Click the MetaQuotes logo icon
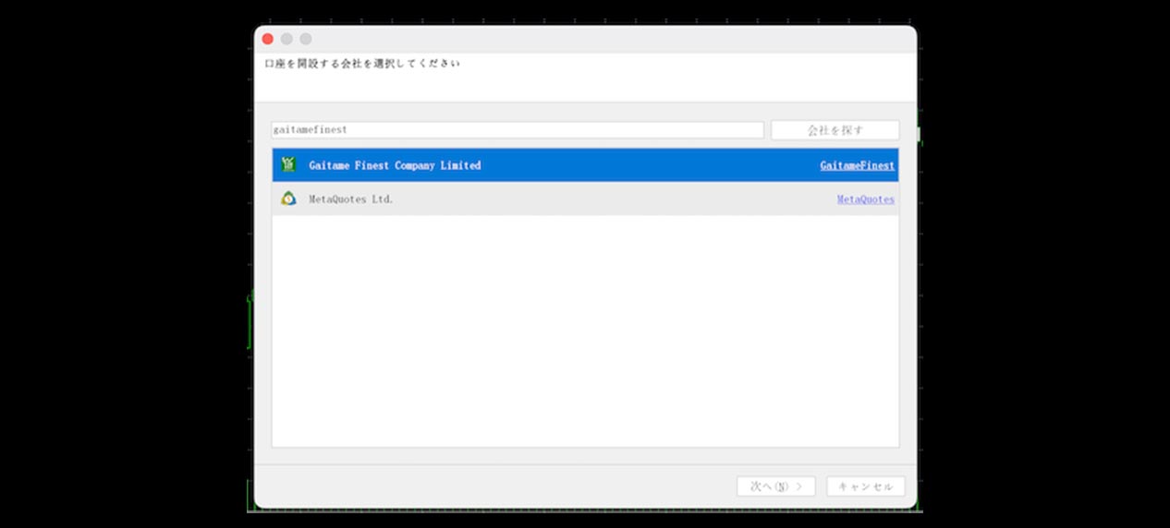1170x528 pixels. pyautogui.click(x=288, y=198)
